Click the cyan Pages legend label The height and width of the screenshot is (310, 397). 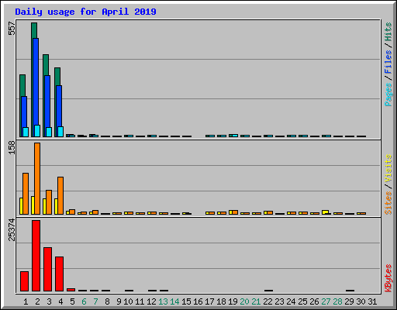(x=388, y=95)
